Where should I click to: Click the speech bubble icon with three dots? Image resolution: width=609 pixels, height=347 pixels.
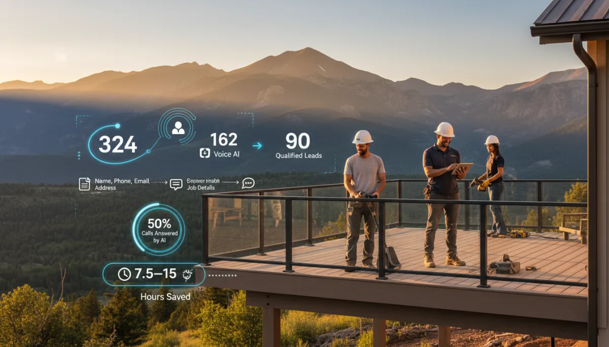pos(248,183)
